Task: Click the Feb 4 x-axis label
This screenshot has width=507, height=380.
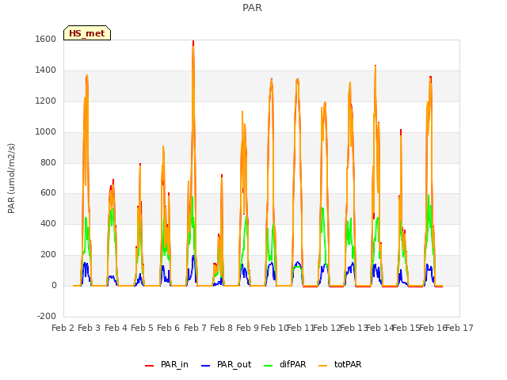Action: 116,328
